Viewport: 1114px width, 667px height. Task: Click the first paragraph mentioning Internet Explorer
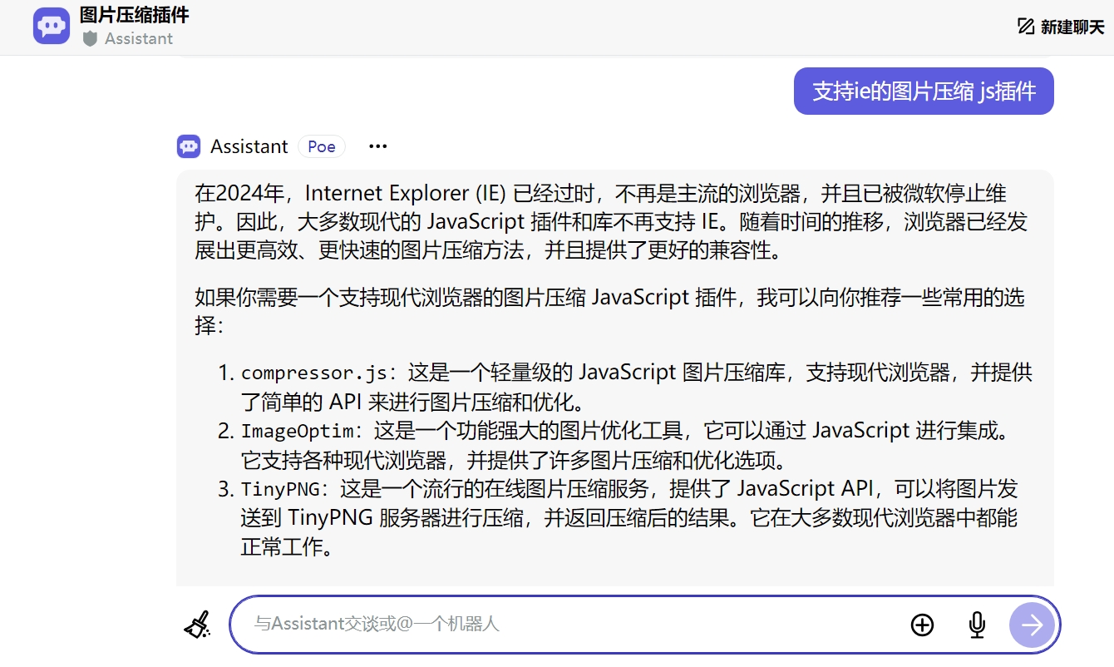tap(611, 221)
